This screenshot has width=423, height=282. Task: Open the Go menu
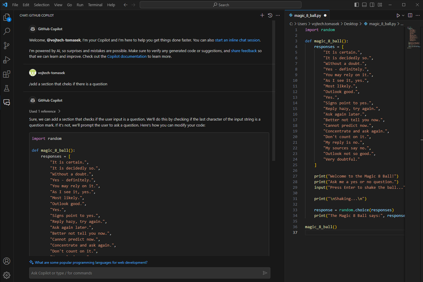(70, 5)
